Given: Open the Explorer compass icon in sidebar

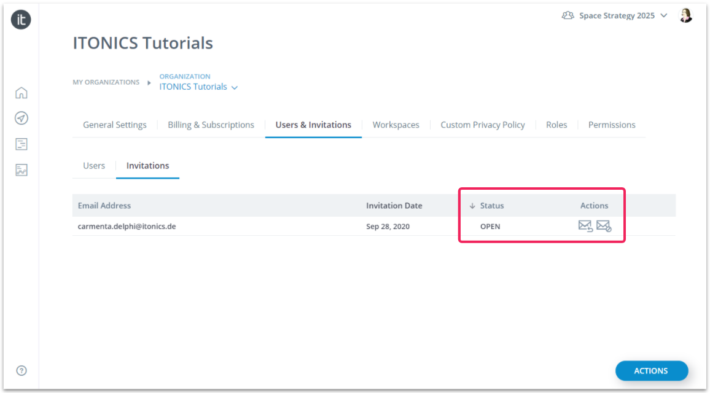Looking at the screenshot, I should [21, 118].
